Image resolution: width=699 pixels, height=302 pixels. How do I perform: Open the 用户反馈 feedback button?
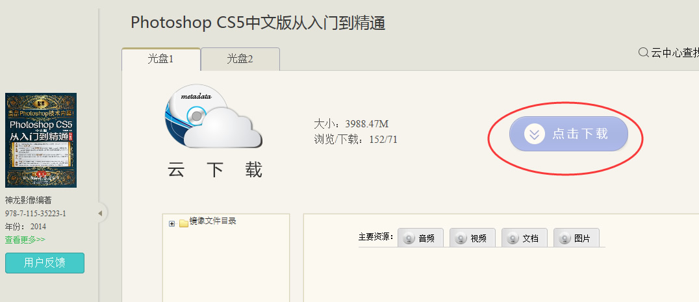click(x=45, y=263)
